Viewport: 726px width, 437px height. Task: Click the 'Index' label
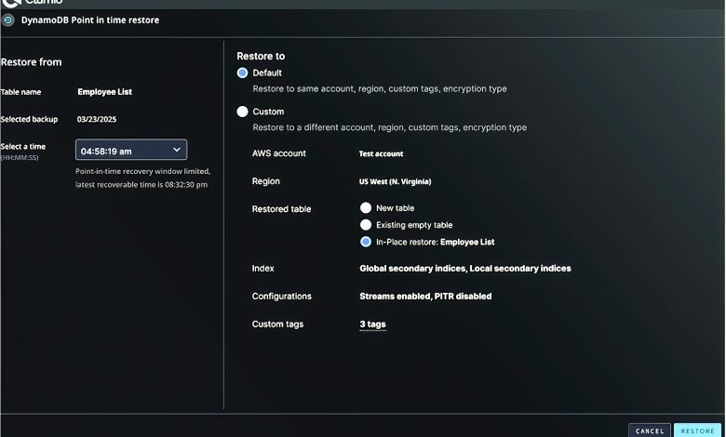[263, 268]
